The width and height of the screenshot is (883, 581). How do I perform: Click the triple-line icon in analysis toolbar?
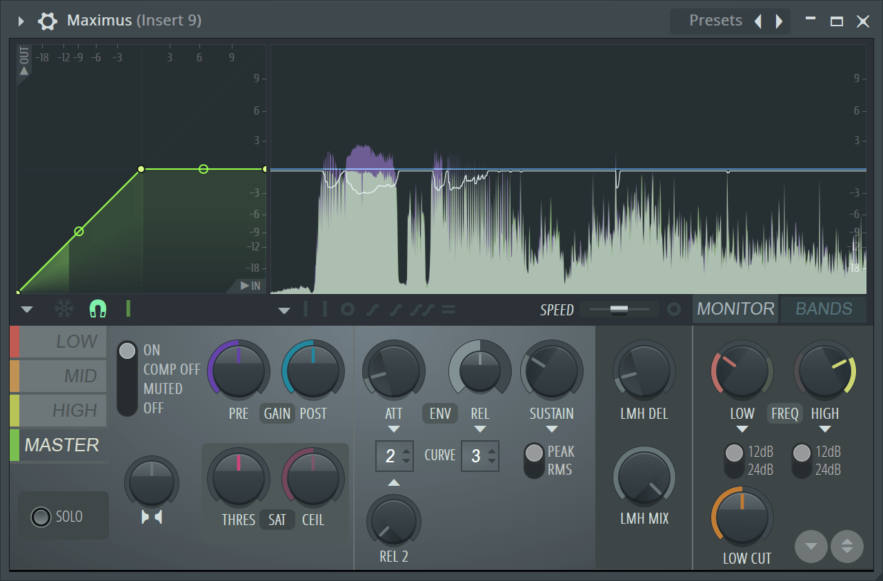coord(448,310)
